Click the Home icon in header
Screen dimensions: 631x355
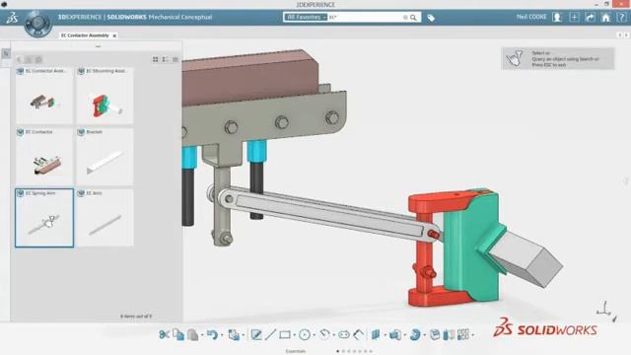605,17
